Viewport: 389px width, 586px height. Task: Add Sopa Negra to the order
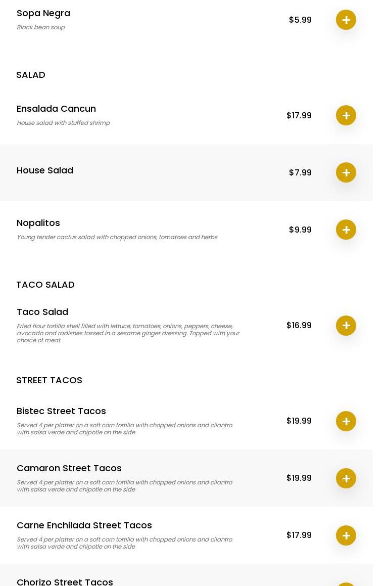pos(346,20)
